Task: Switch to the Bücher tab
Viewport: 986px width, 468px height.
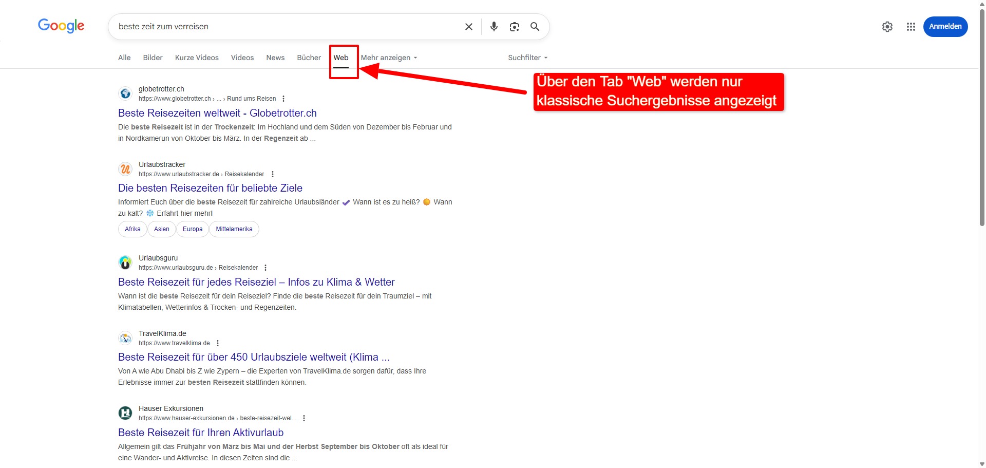Action: (309, 58)
